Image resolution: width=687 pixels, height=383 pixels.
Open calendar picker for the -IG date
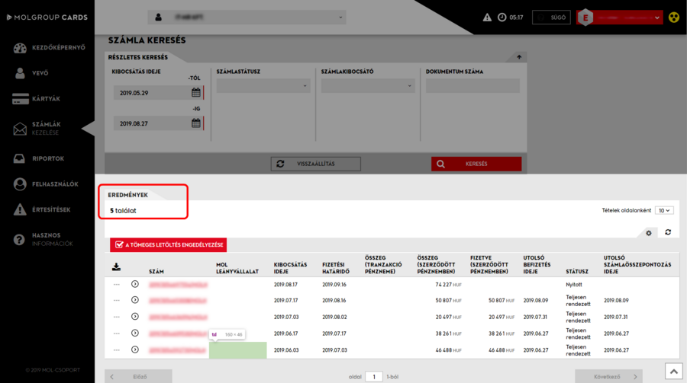(x=196, y=123)
